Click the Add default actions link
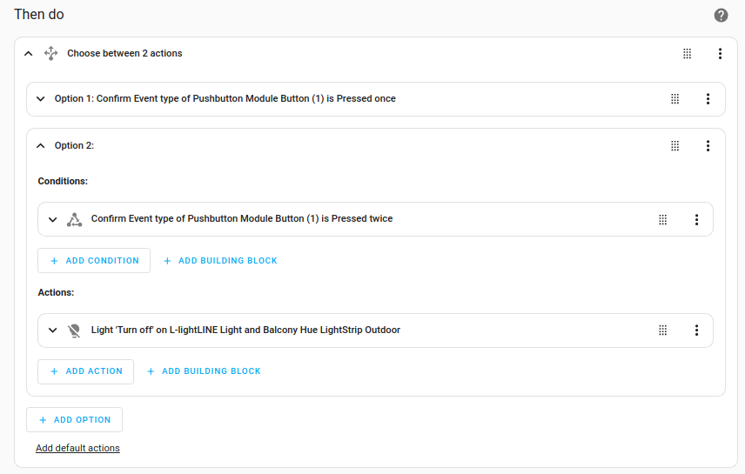The image size is (745, 474). pos(77,449)
